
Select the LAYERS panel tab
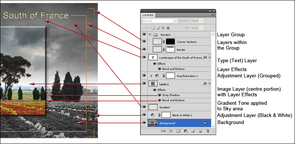[148, 15]
